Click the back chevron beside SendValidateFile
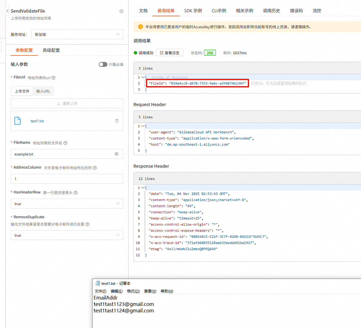 coord(8,11)
